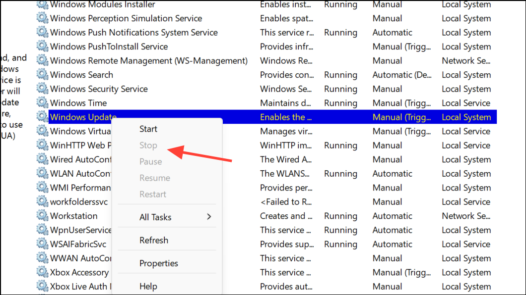Click 'The Wired A...' description cell

[286, 159]
